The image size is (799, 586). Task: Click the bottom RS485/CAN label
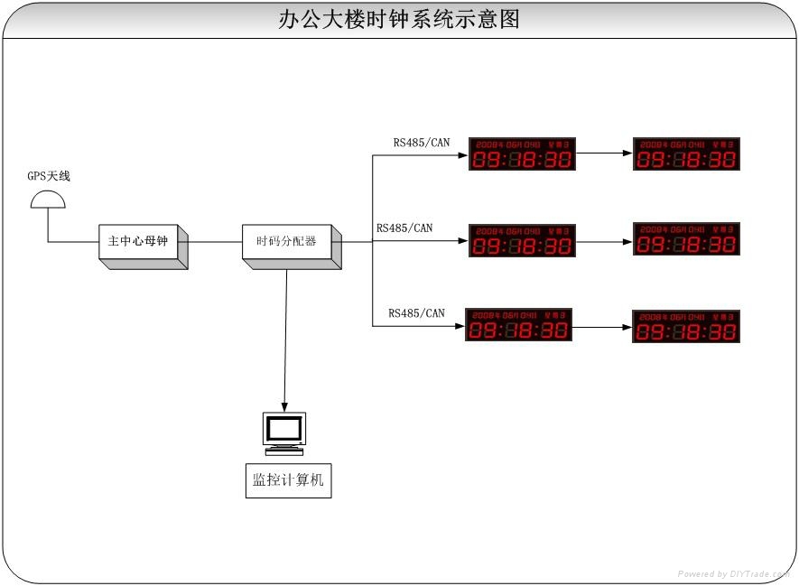416,313
